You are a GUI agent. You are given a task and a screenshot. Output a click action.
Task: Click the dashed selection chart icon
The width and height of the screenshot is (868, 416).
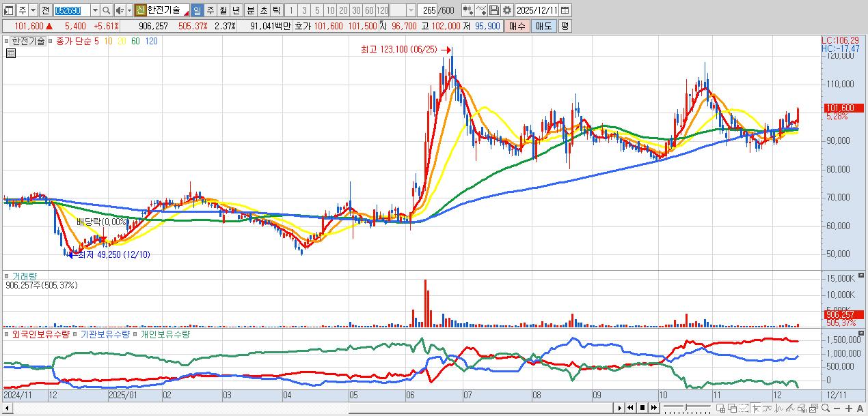pyautogui.click(x=744, y=408)
